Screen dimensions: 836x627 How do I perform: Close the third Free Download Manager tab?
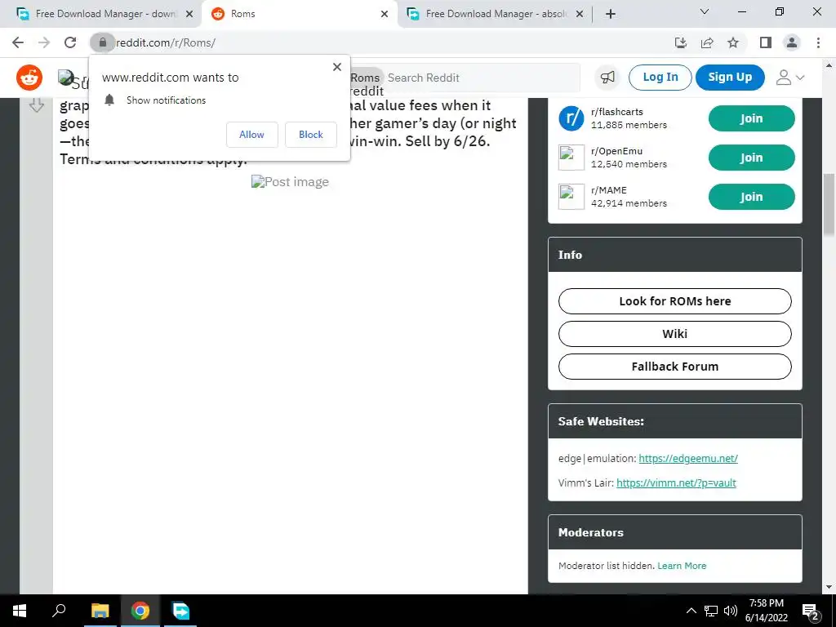click(x=580, y=14)
